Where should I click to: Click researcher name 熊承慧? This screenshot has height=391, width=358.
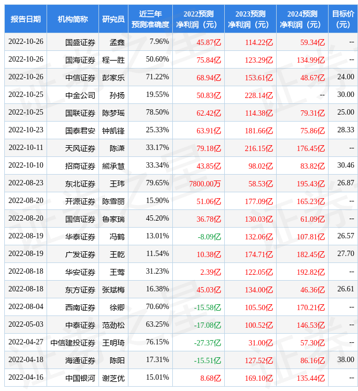[x=113, y=166]
